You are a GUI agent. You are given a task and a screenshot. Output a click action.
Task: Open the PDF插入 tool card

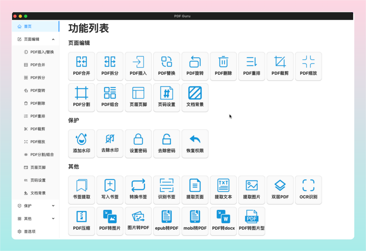pos(138,66)
